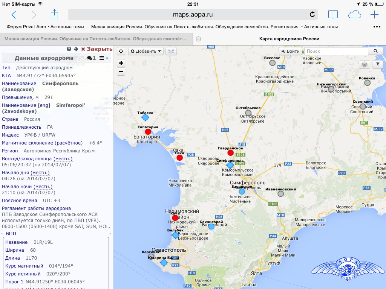Open Safari bookmarks more (•••) menu
This screenshot has height=289, width=386.
point(377,27)
